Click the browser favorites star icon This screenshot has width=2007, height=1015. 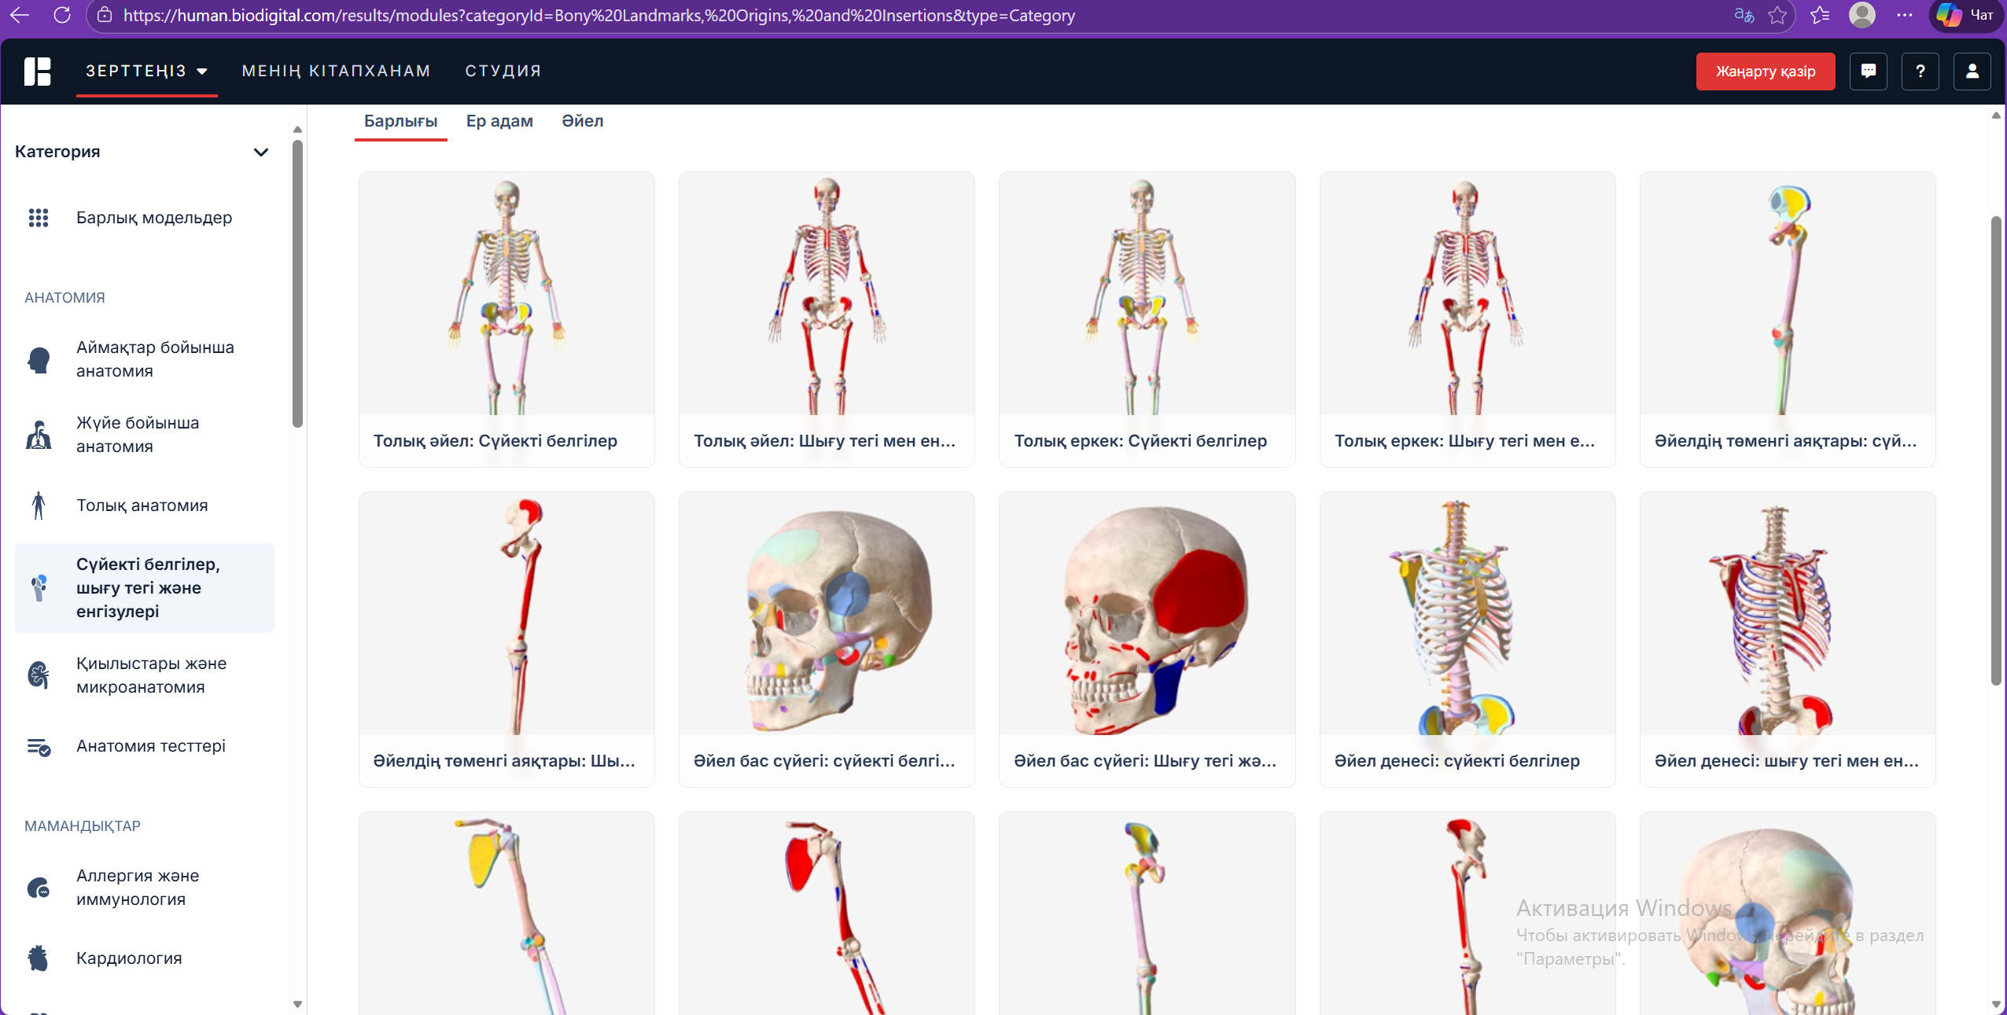pos(1777,16)
